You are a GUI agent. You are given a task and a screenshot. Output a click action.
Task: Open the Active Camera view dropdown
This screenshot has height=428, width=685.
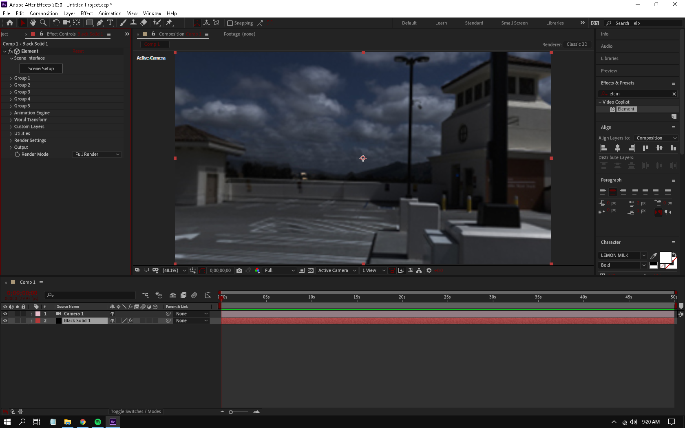tap(337, 270)
